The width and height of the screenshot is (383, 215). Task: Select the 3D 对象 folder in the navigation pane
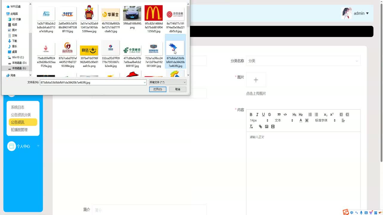15,19
